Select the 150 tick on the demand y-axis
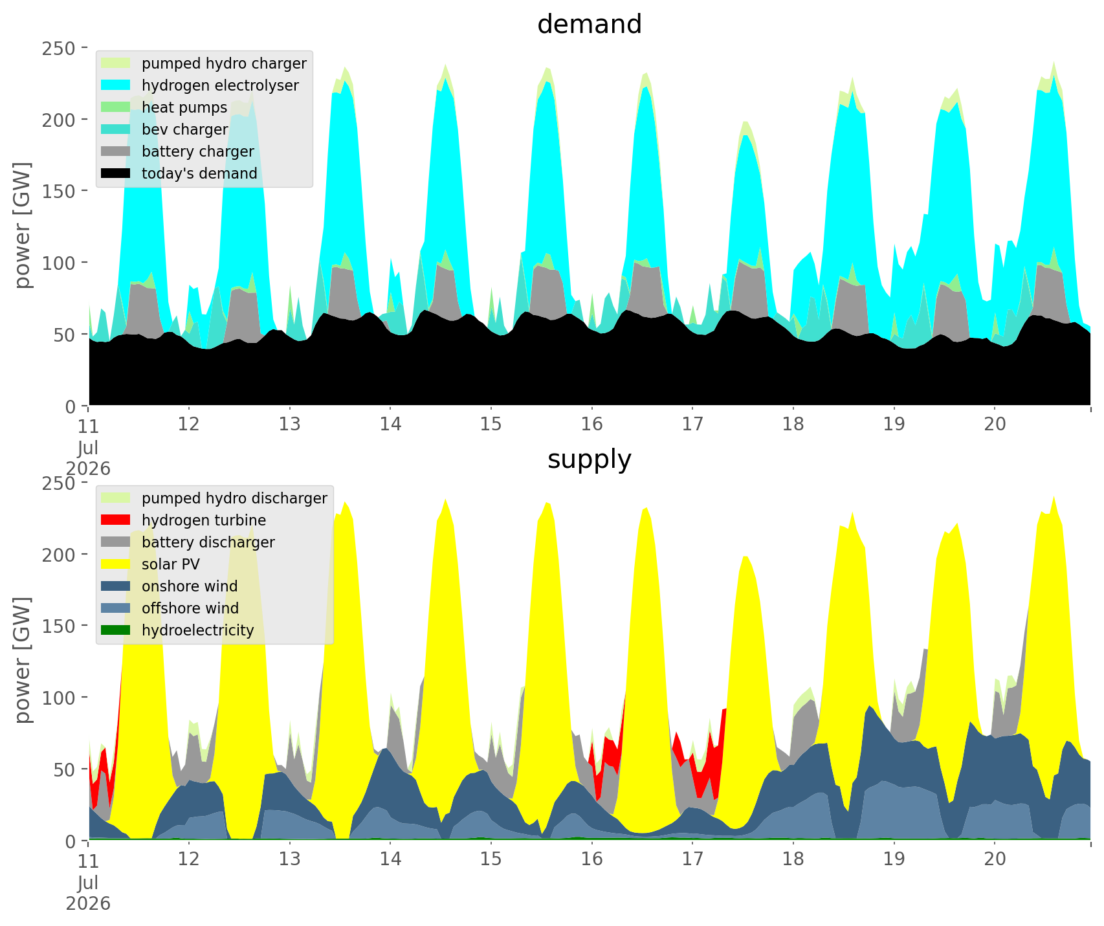This screenshot has height=926, width=1104. [60, 192]
